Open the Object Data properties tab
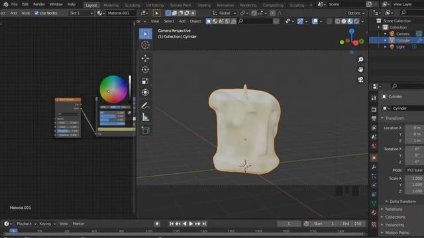Viewport: 424px width, 238px height. [x=374, y=204]
